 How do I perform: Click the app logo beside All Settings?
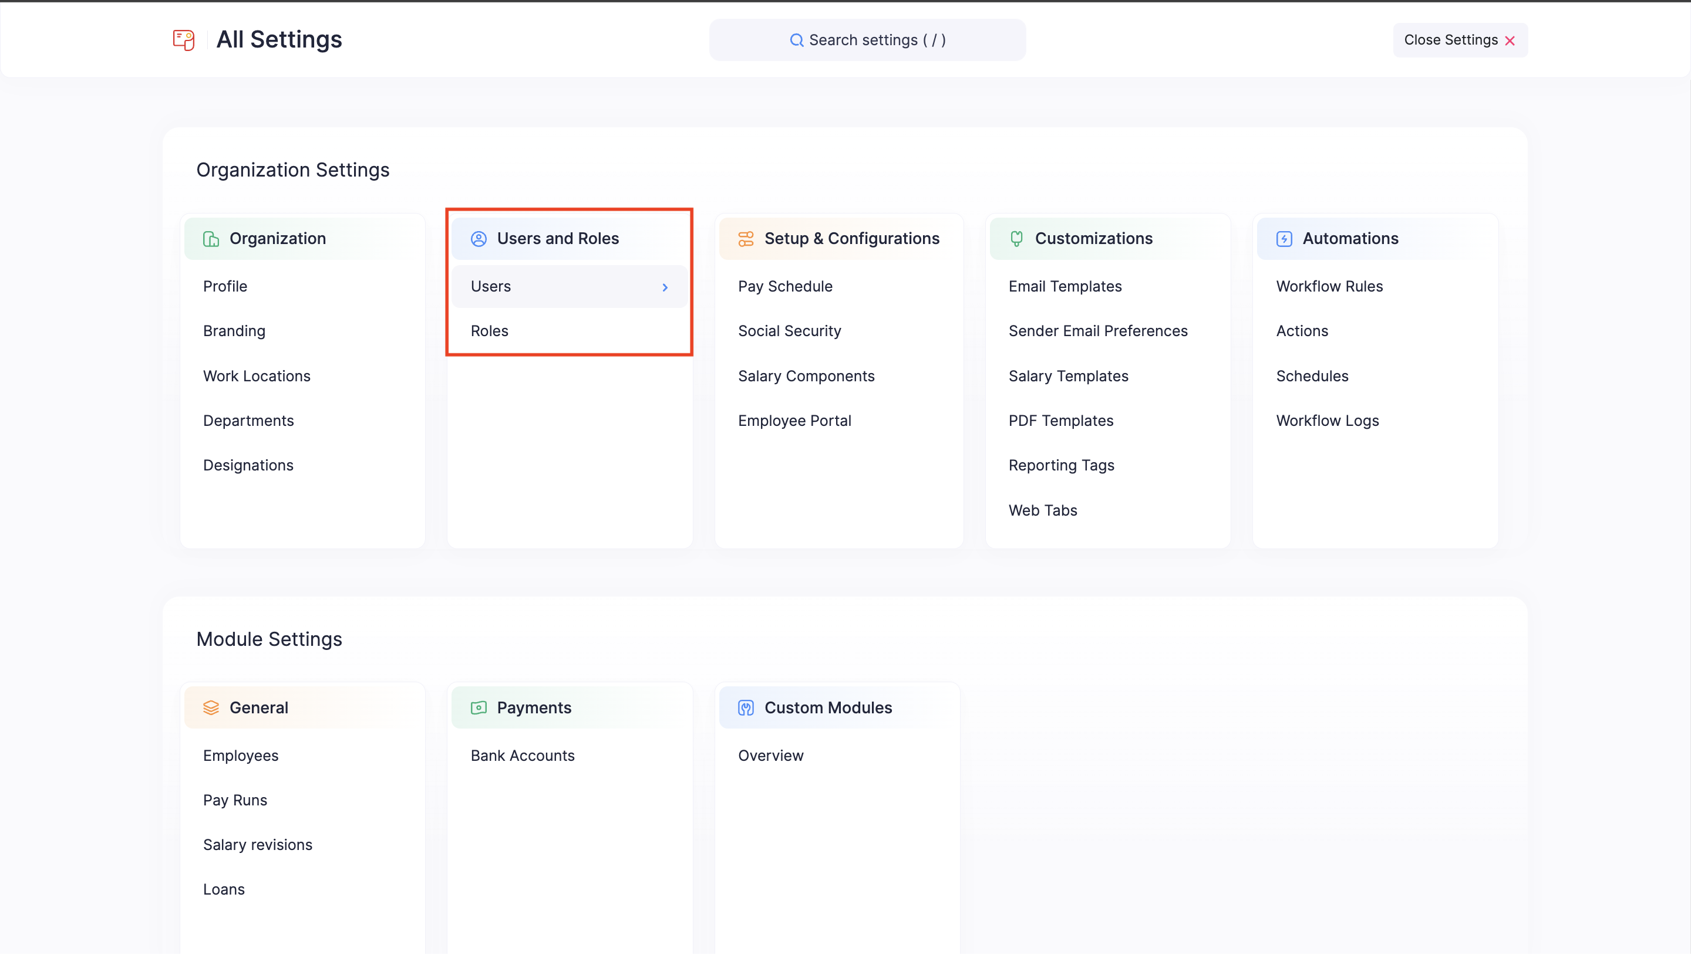click(183, 40)
